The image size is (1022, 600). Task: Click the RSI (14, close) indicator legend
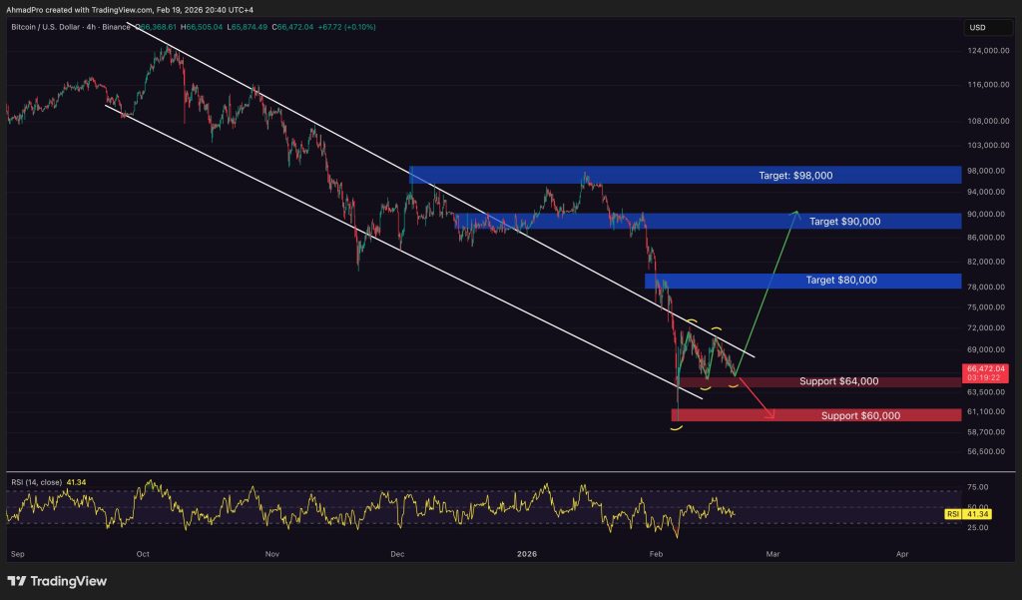35,481
